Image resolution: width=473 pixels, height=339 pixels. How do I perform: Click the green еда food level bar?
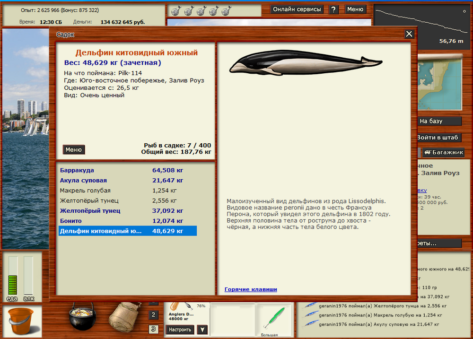13,285
